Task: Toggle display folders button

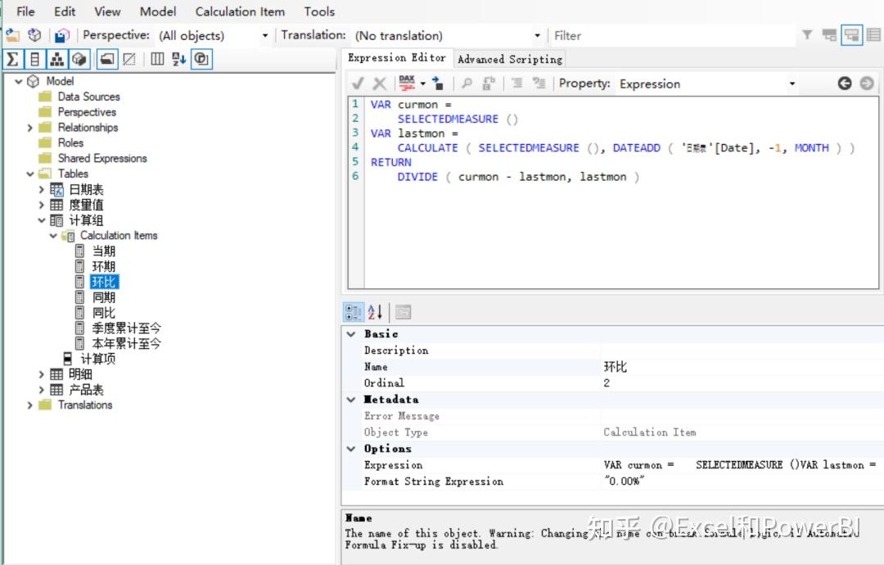Action: click(107, 59)
